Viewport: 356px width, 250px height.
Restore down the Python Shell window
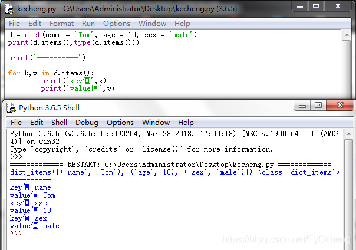coord(318,106)
